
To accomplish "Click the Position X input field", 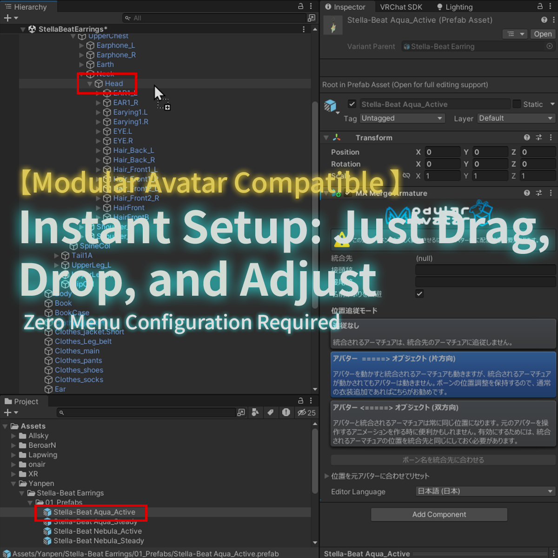I will coord(442,152).
